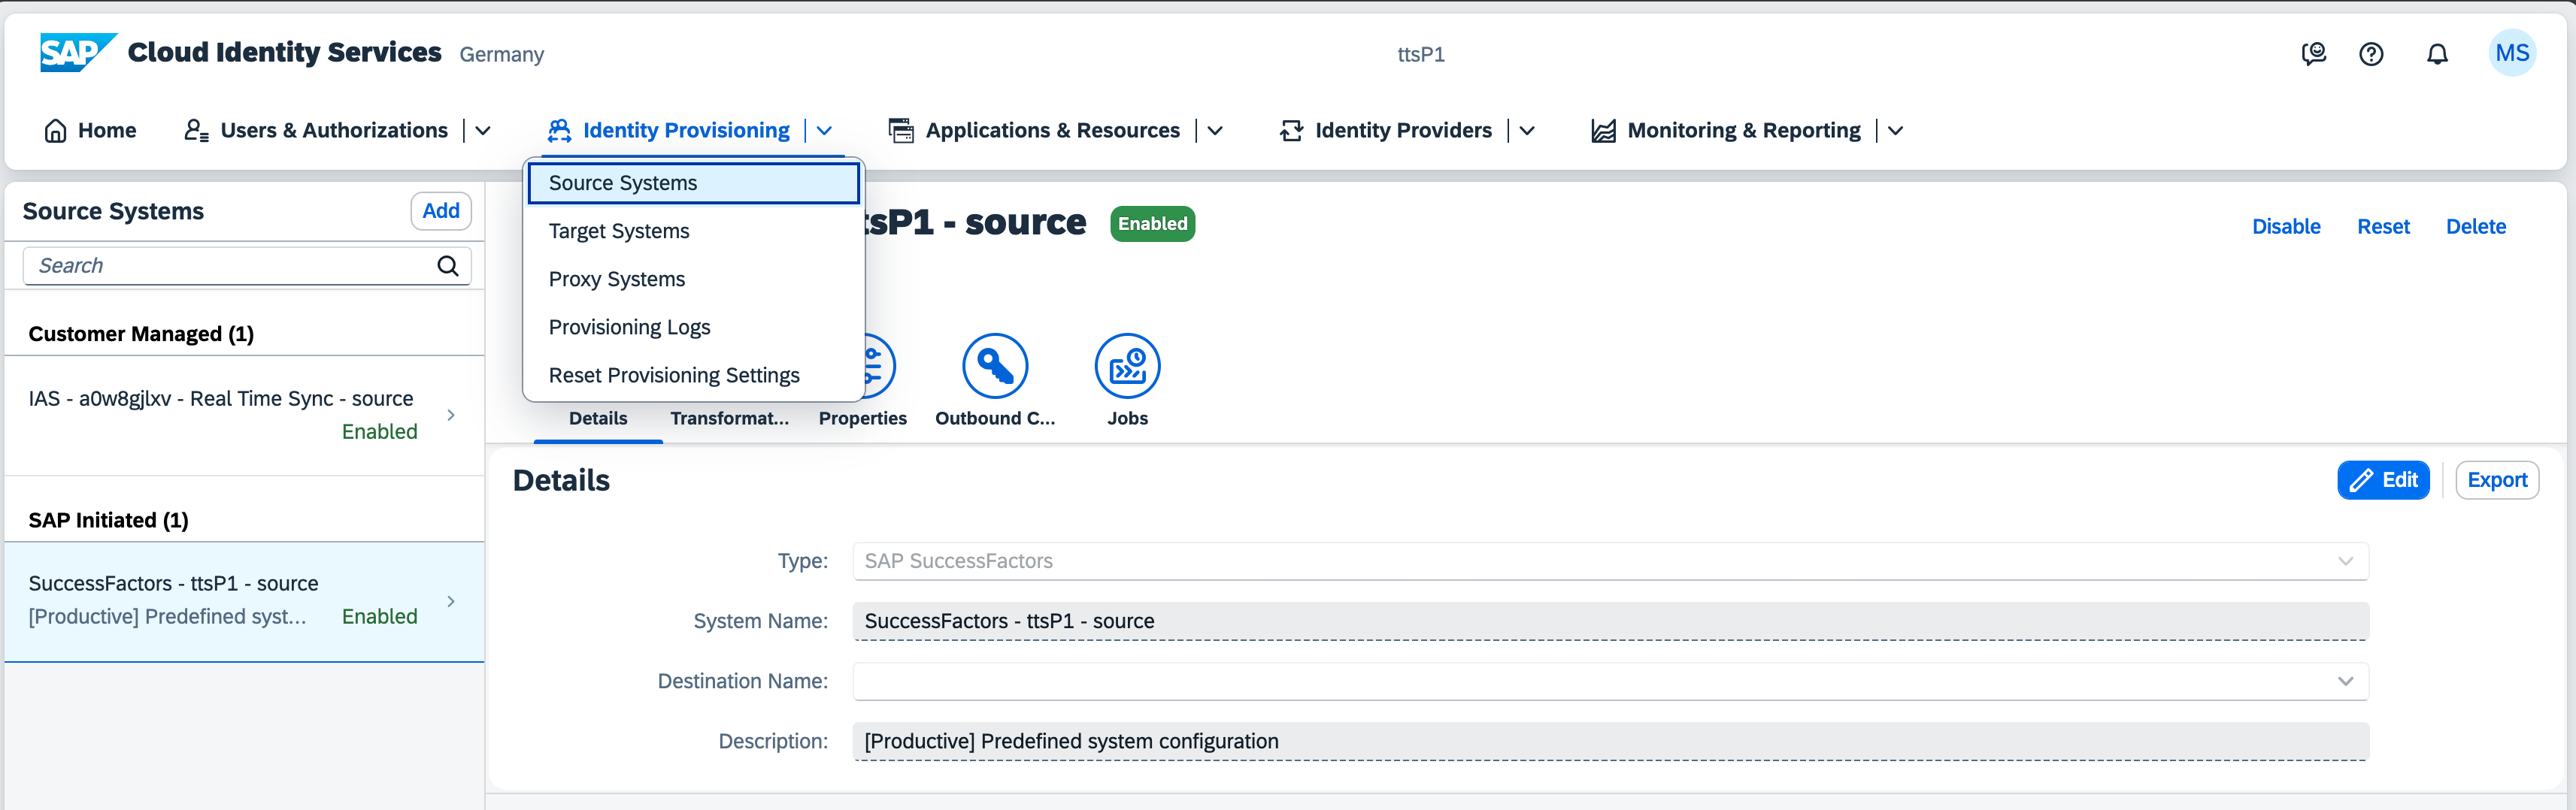Click the Disable link
Image resolution: width=2576 pixels, height=810 pixels.
click(2285, 227)
